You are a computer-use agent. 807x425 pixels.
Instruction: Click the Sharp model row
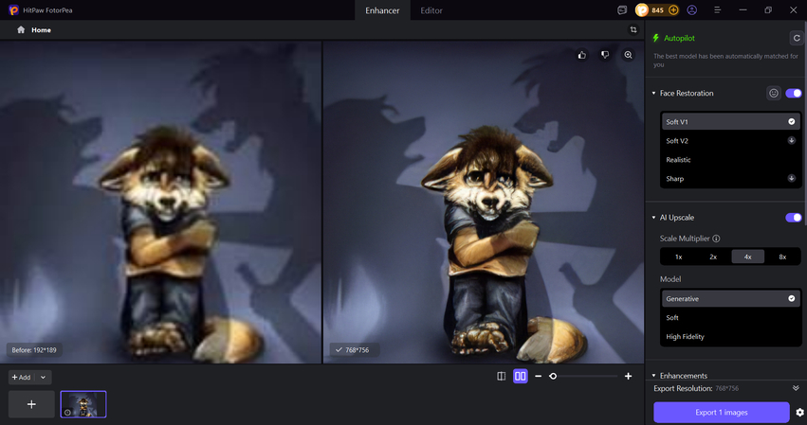[730, 179]
